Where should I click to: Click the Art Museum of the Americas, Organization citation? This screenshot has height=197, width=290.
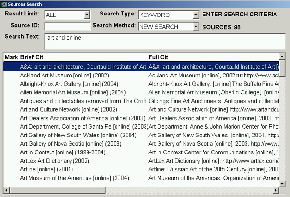pos(214,178)
